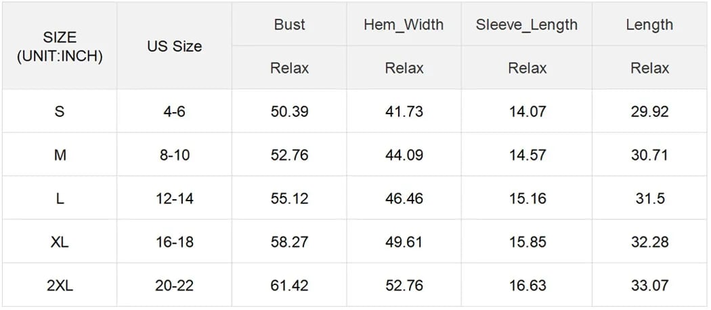Click the Relax label under Bust
Screen dimensions: 711x310
pyautogui.click(x=289, y=68)
